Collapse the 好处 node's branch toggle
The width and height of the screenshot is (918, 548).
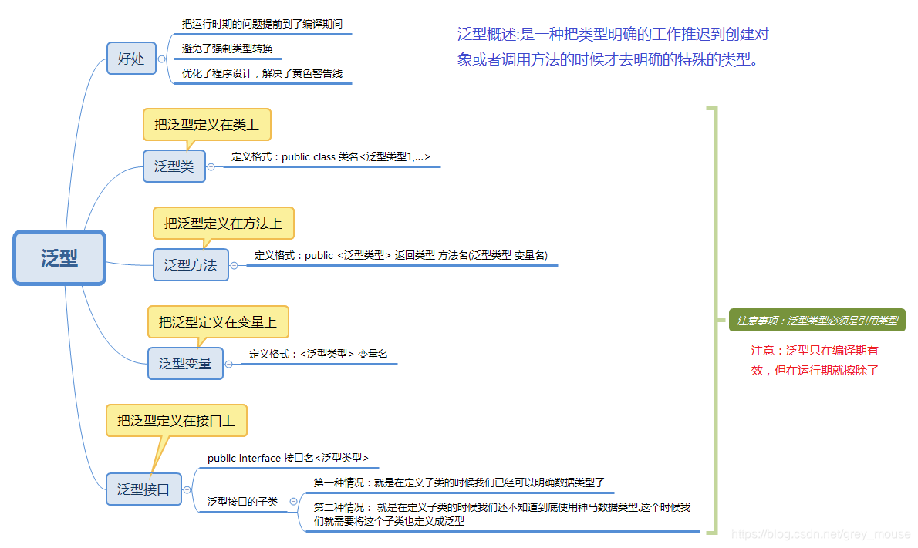pyautogui.click(x=161, y=59)
